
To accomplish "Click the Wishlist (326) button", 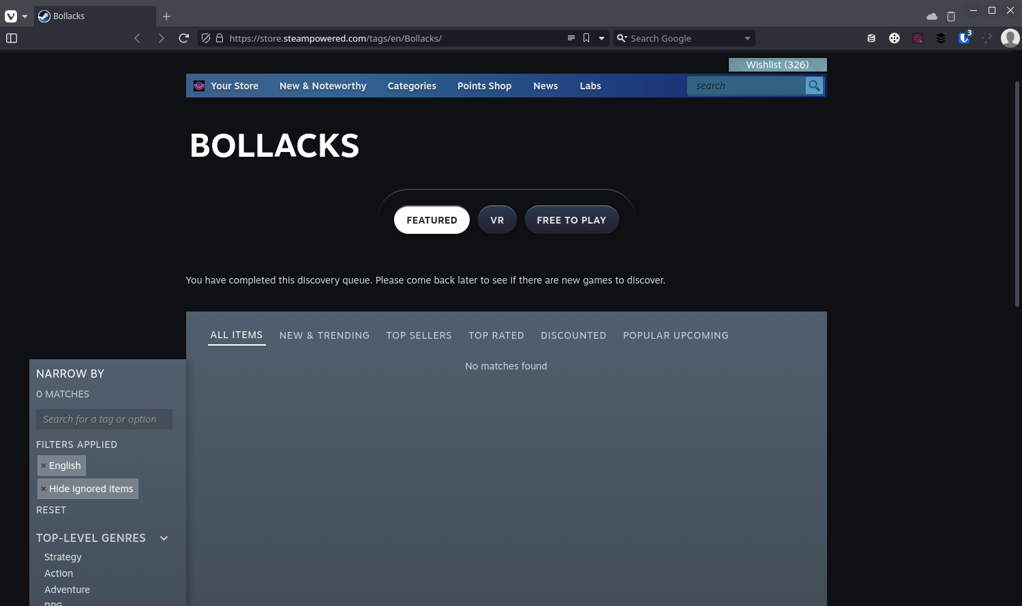I will pos(777,65).
